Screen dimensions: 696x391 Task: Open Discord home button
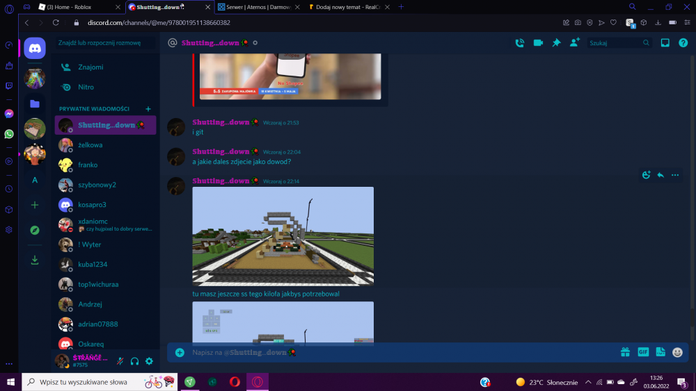[35, 48]
